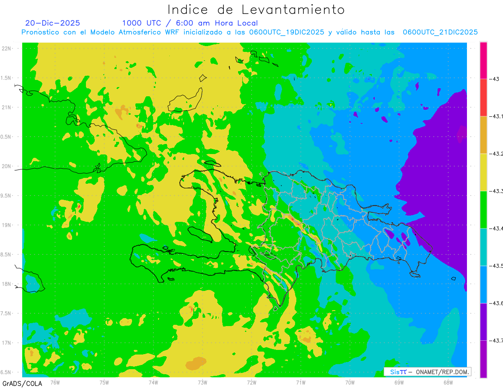This screenshot has height=388, width=503.
Task: Click the longitude label '73W'
Action: click(202, 383)
